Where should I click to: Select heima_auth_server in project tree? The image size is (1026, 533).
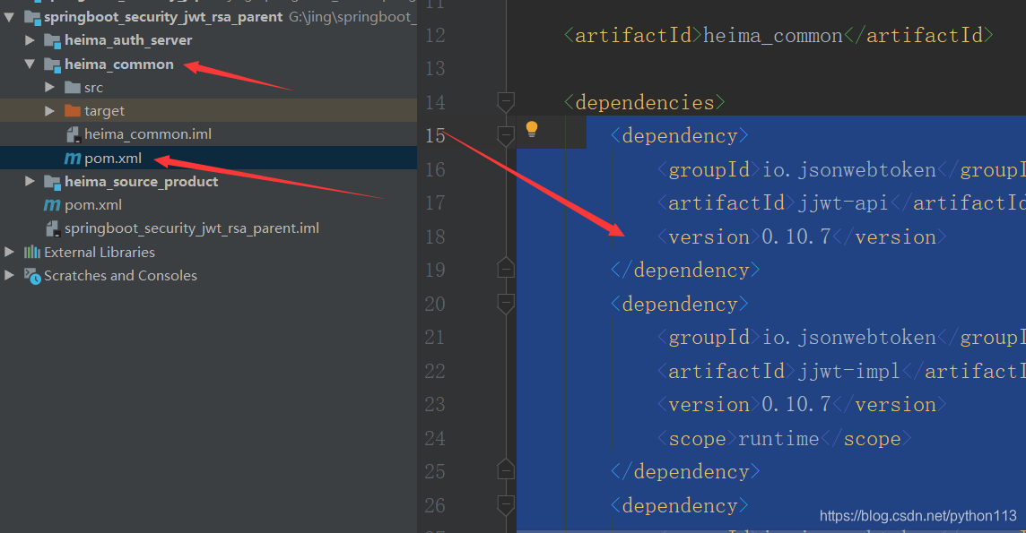click(128, 39)
